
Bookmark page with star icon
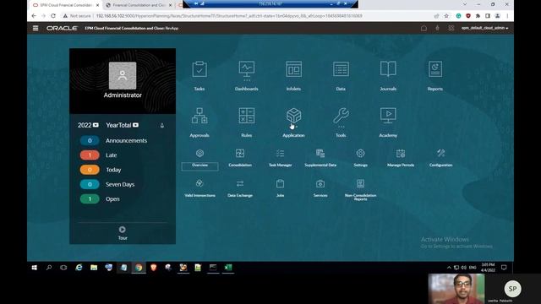446,16
